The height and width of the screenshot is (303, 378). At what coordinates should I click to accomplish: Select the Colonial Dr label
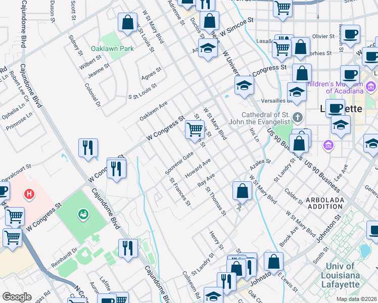[x=92, y=95]
